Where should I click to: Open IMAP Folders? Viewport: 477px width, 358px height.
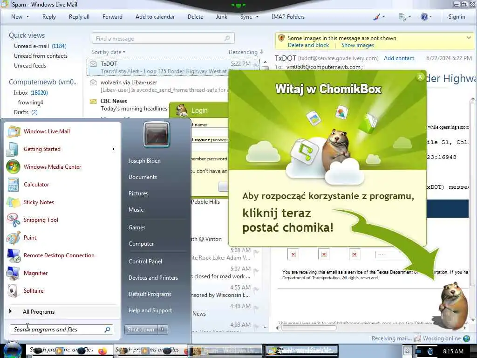(288, 17)
